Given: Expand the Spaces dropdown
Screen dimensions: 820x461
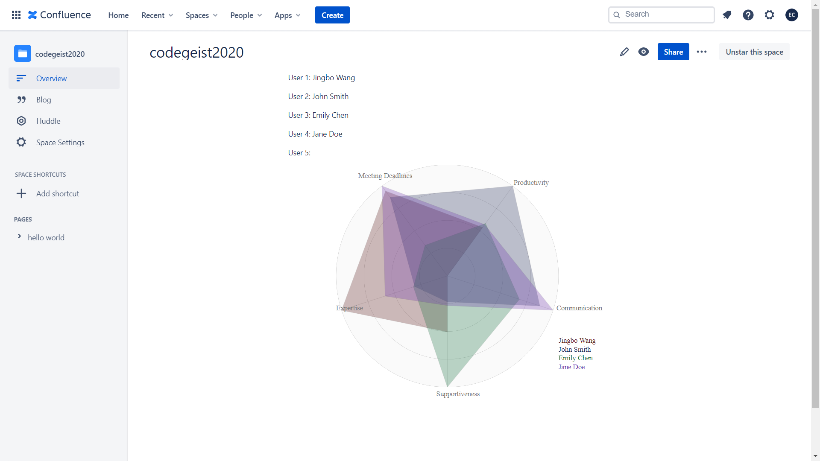Looking at the screenshot, I should pos(202,15).
